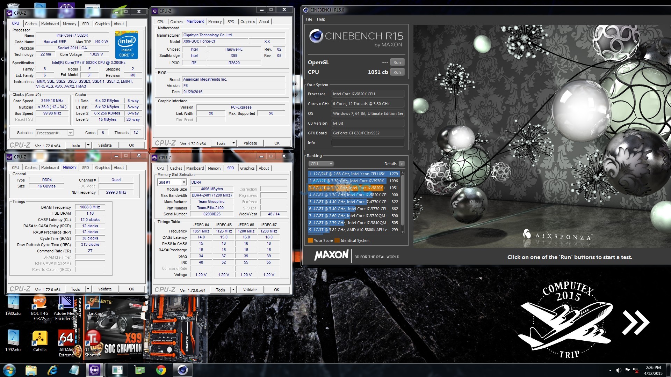Click the CPU-Z taskbar icon
The image size is (671, 377).
tap(94, 370)
